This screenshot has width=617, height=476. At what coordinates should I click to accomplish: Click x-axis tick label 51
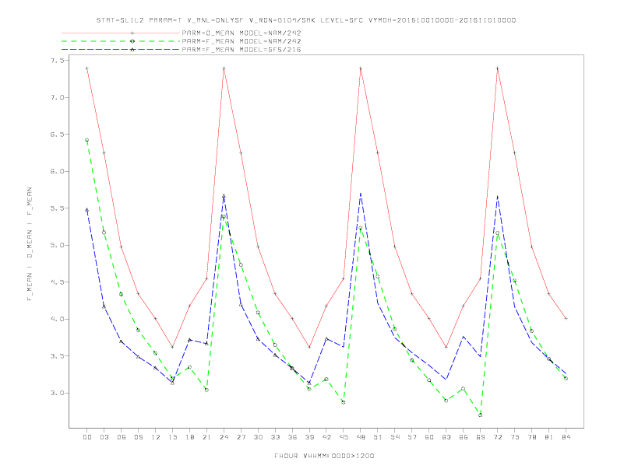378,437
